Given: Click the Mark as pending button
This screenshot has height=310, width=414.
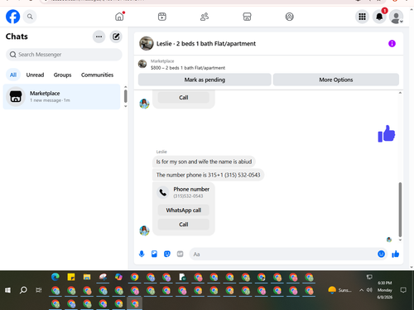Looking at the screenshot, I should click(x=205, y=80).
